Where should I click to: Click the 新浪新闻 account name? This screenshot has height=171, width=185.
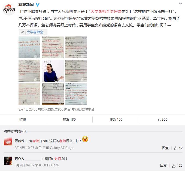click(26, 5)
